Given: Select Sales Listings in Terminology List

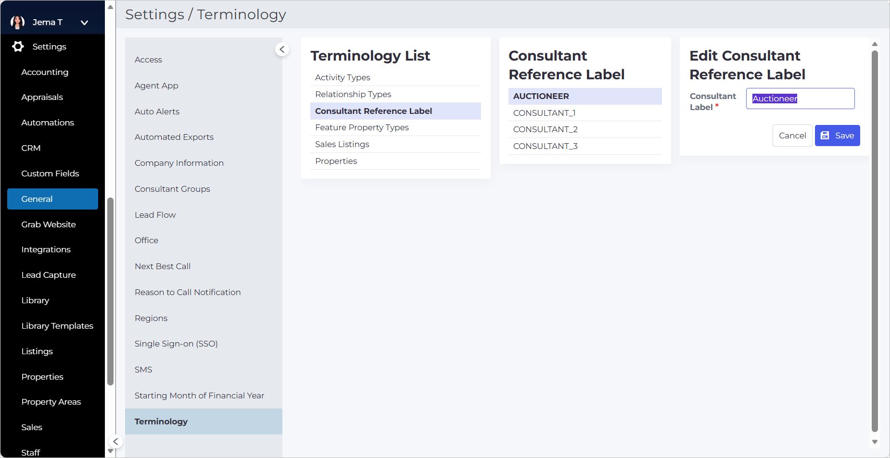Looking at the screenshot, I should click(395, 144).
